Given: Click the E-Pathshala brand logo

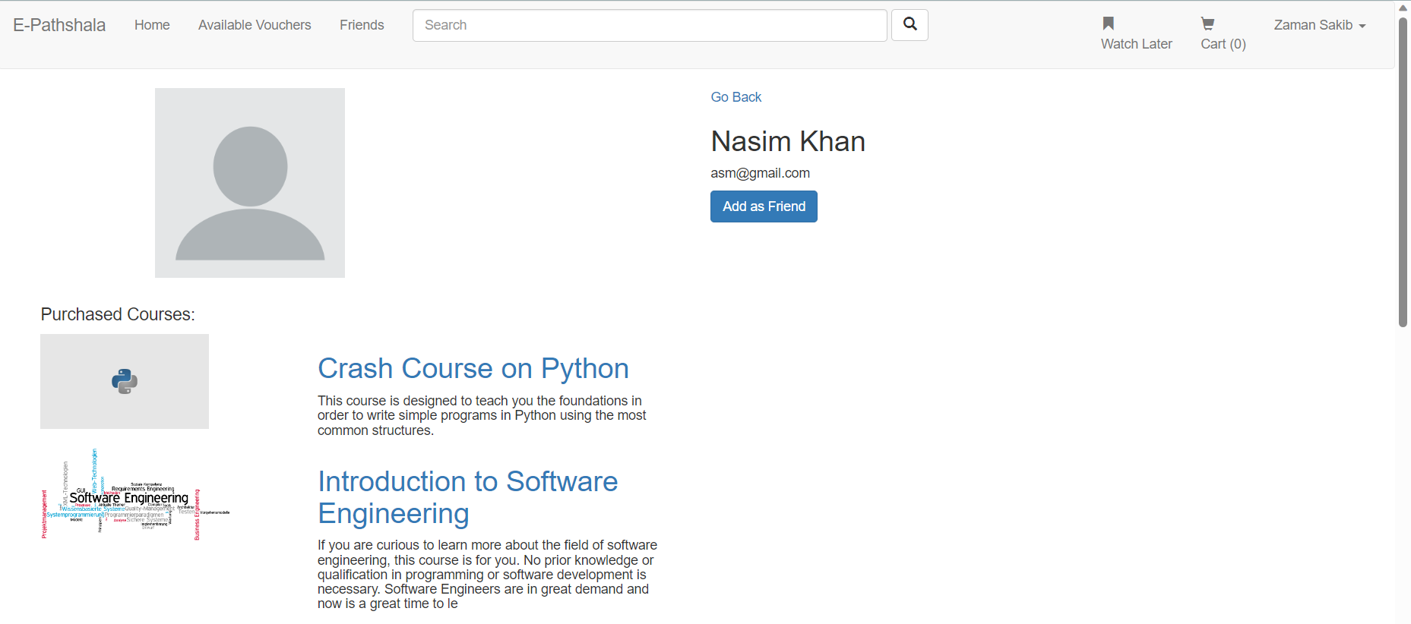Looking at the screenshot, I should tap(59, 25).
